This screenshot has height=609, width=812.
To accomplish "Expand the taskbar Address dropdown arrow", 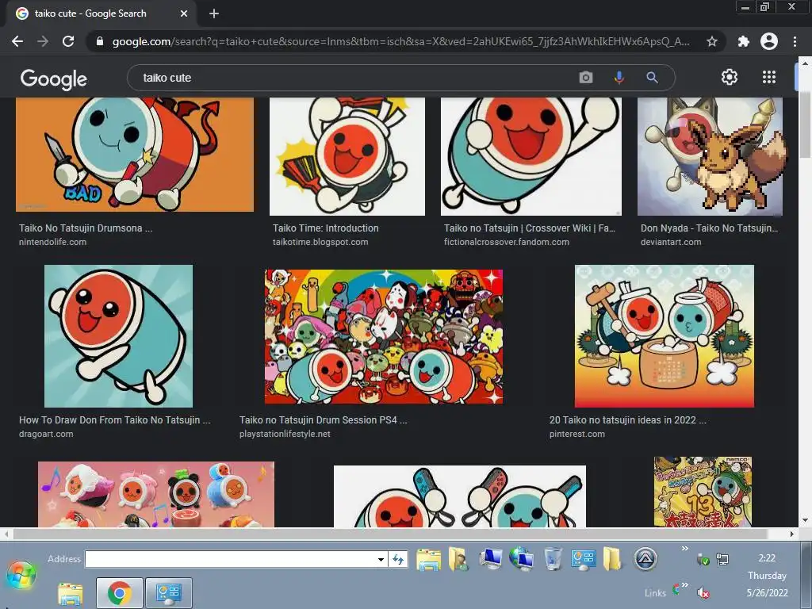I will click(x=381, y=559).
